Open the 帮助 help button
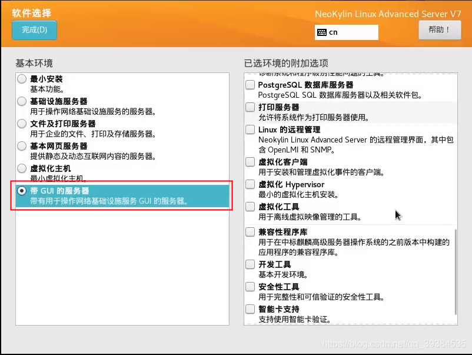The height and width of the screenshot is (355, 472). tap(440, 30)
